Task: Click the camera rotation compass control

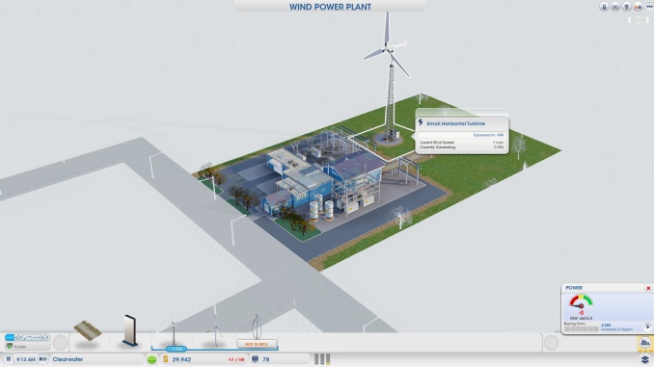Action: click(x=639, y=19)
